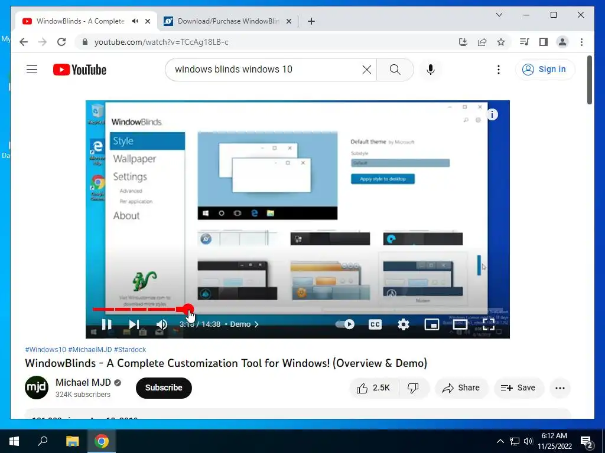
Task: Share this video
Action: (461, 388)
